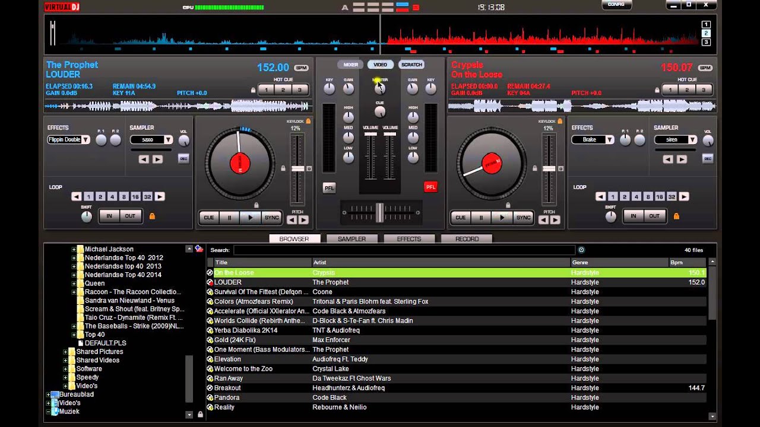Screen dimensions: 760x427
Task: Expand the Shared Pictures folder
Action: tap(65, 352)
